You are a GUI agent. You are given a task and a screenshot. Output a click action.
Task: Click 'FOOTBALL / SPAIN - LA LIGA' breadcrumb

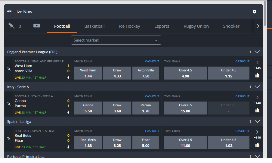tap(34, 131)
